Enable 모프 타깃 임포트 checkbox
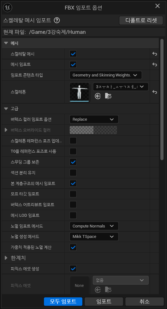This screenshot has width=167, height=309. click(x=73, y=194)
